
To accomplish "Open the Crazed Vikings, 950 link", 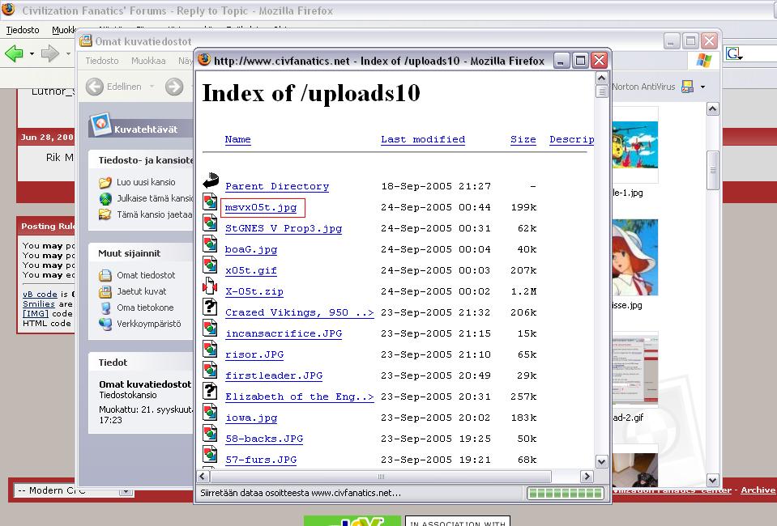I will 299,312.
